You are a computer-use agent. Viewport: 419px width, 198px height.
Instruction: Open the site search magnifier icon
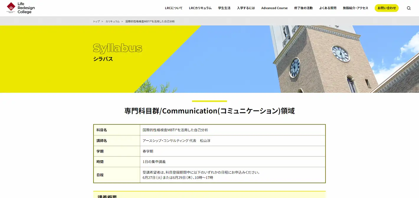point(409,8)
